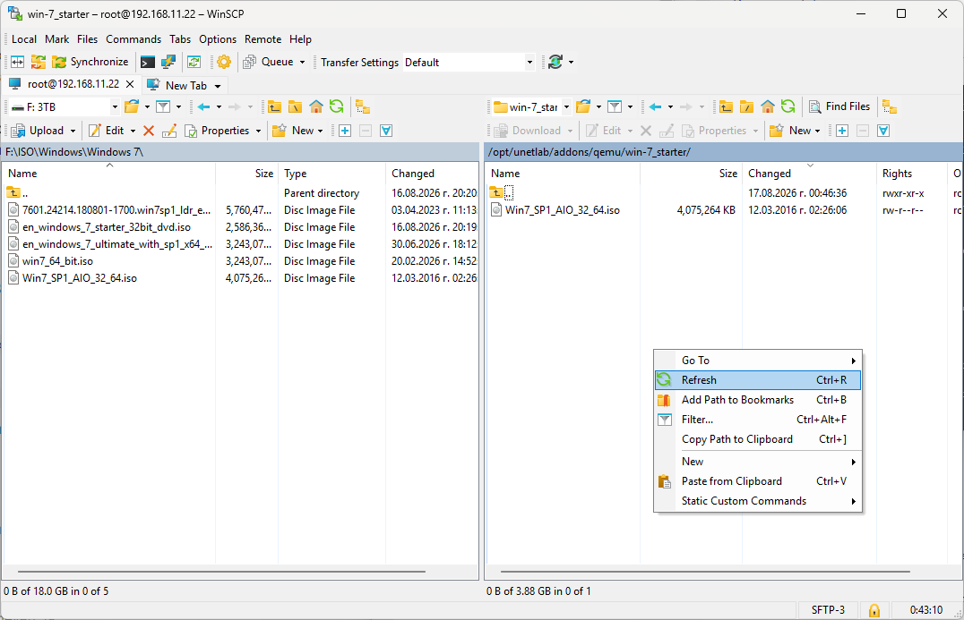Click the local Select Files plus icon
This screenshot has width=964, height=620.
tap(345, 131)
